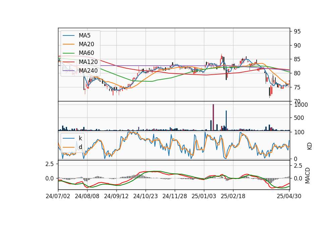Click the red MA120 legend line sample
Screen dimensions: 322x231
pos(68,62)
